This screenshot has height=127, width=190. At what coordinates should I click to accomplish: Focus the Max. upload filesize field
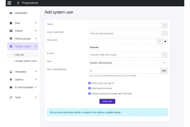coord(124,71)
